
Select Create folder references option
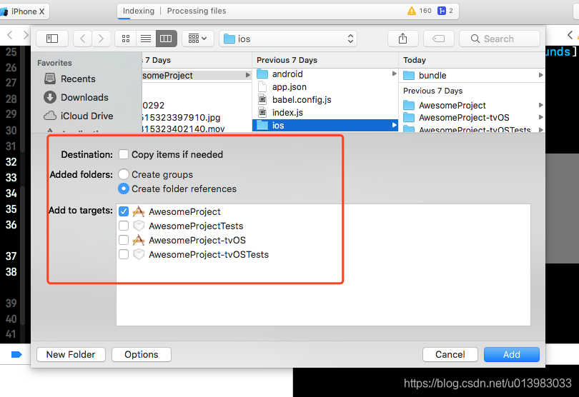(124, 189)
